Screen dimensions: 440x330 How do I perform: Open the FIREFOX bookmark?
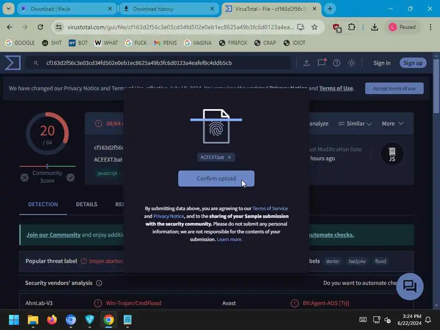click(233, 43)
